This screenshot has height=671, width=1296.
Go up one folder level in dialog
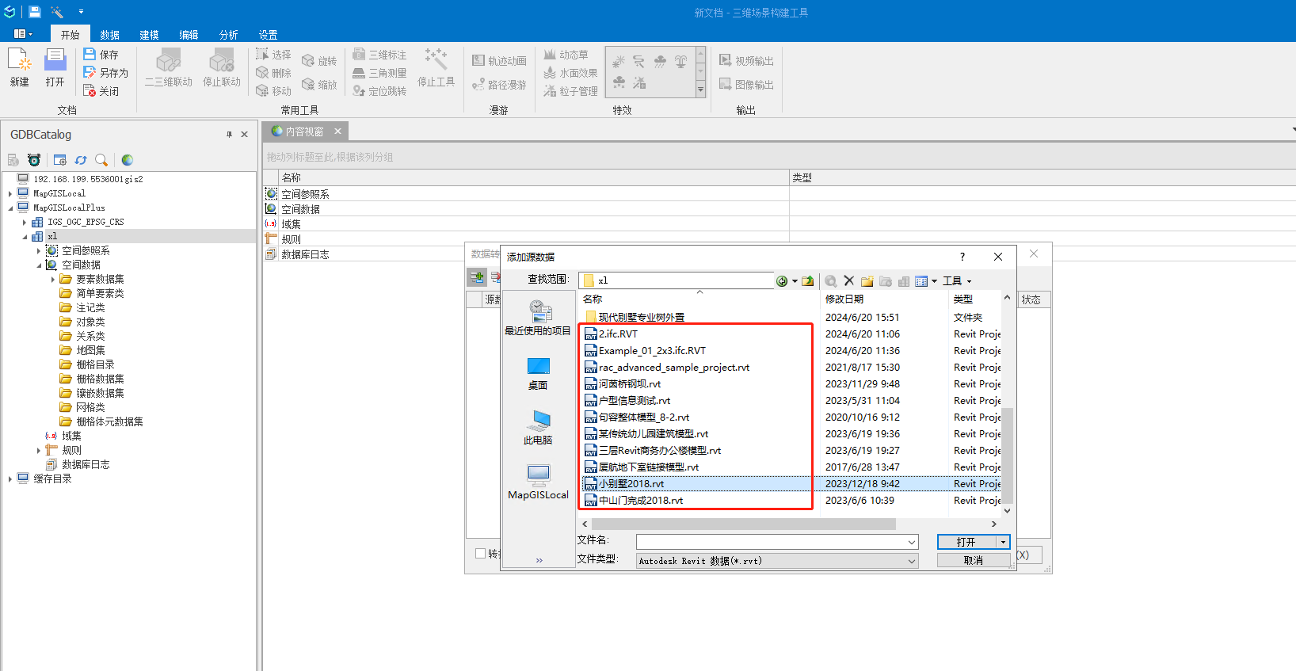tap(807, 281)
